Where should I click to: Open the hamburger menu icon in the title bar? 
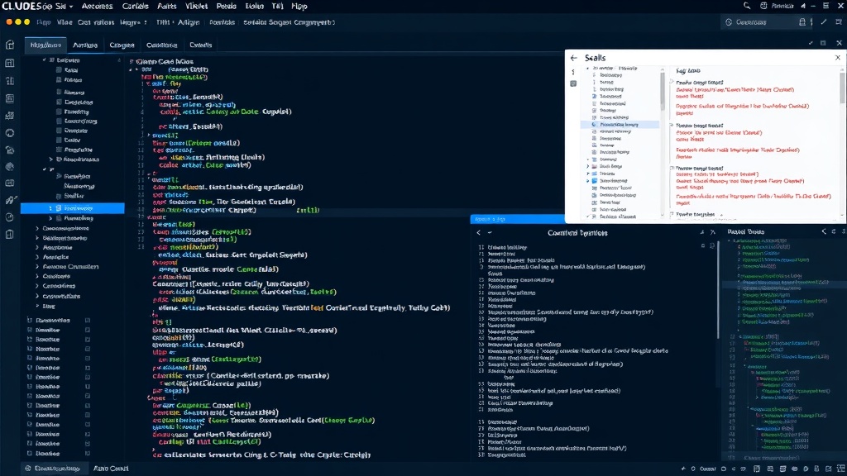point(826,6)
